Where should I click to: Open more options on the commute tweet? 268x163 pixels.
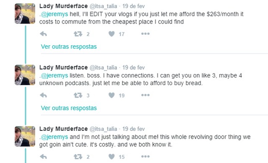coord(145,34)
